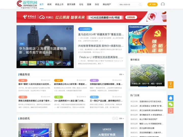The image size is (183, 137).
Task: Select the second carousel thumbnail
Action: (33, 63)
